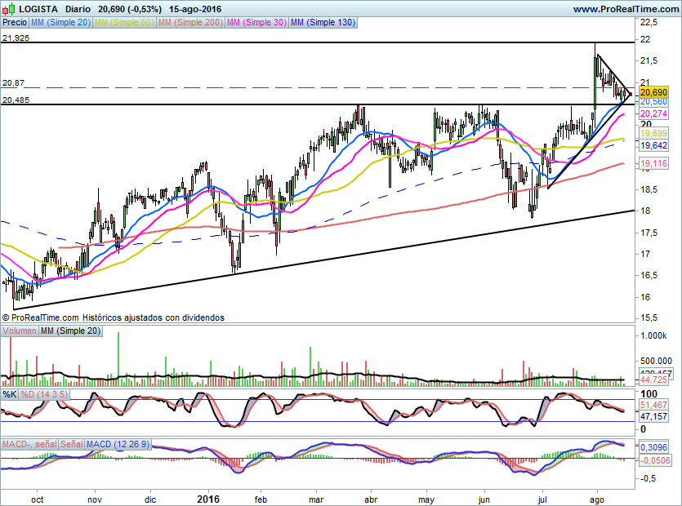Click the Volumen panel label
682x506 pixels.
(x=20, y=331)
